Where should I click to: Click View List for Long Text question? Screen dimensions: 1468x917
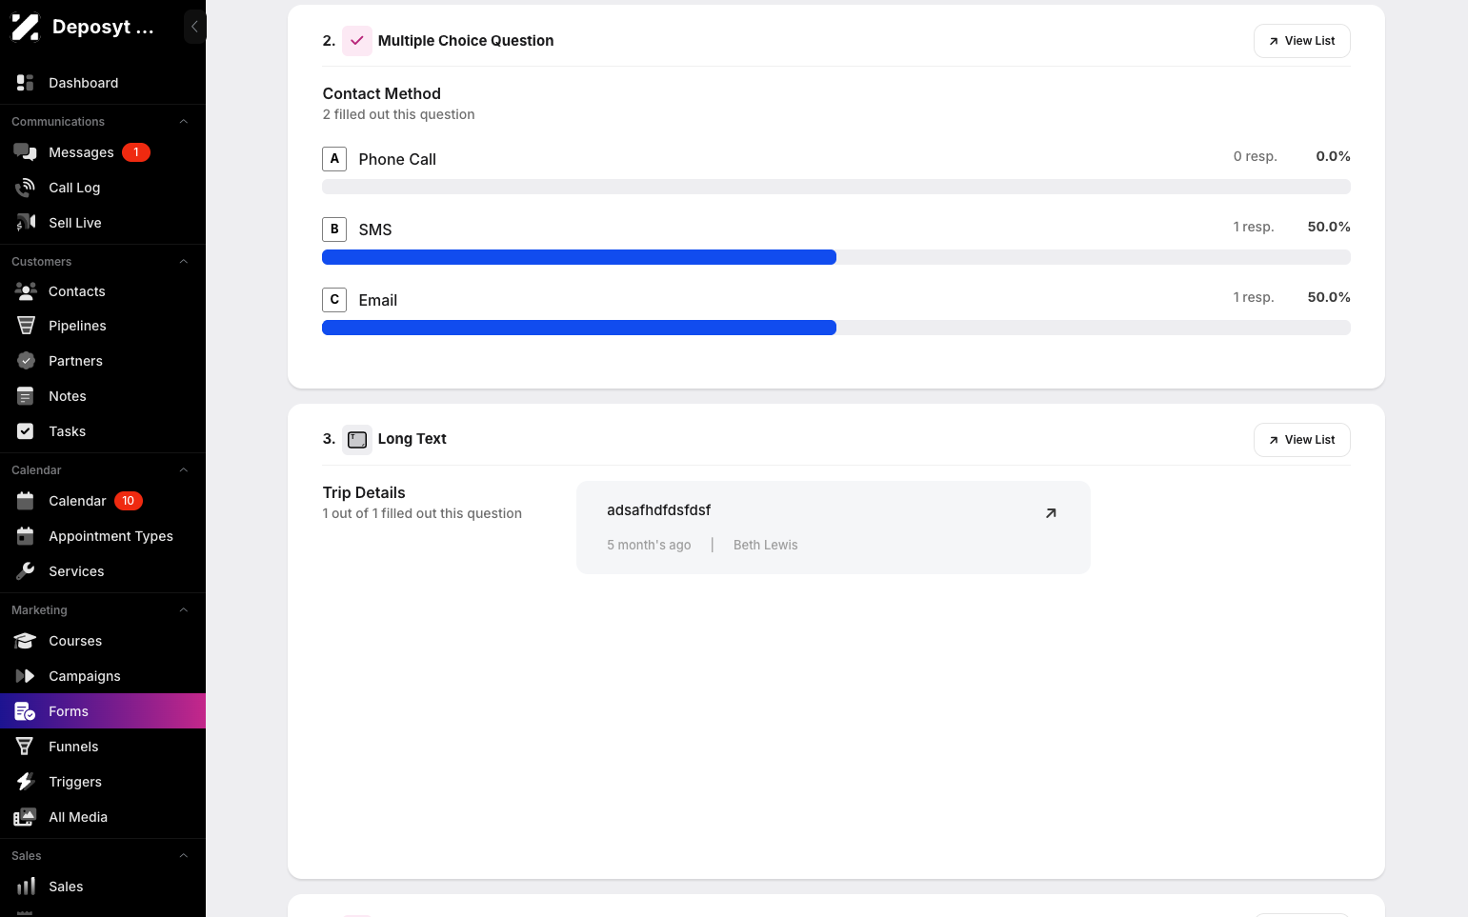[1301, 440]
